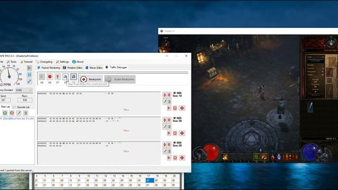Switch to the Rotation Editor tab
Viewport: 338px width, 190px height.
click(73, 68)
